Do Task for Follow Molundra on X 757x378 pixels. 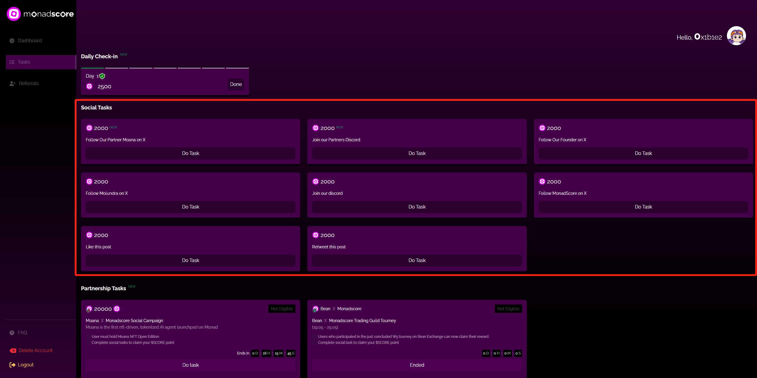click(191, 207)
